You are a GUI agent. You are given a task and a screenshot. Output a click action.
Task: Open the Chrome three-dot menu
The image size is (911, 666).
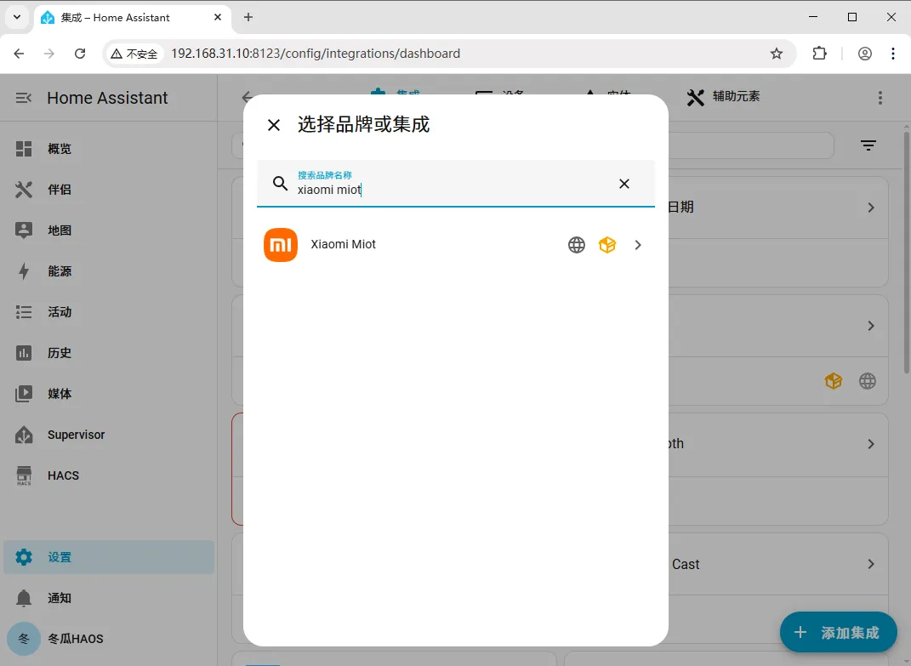click(893, 54)
